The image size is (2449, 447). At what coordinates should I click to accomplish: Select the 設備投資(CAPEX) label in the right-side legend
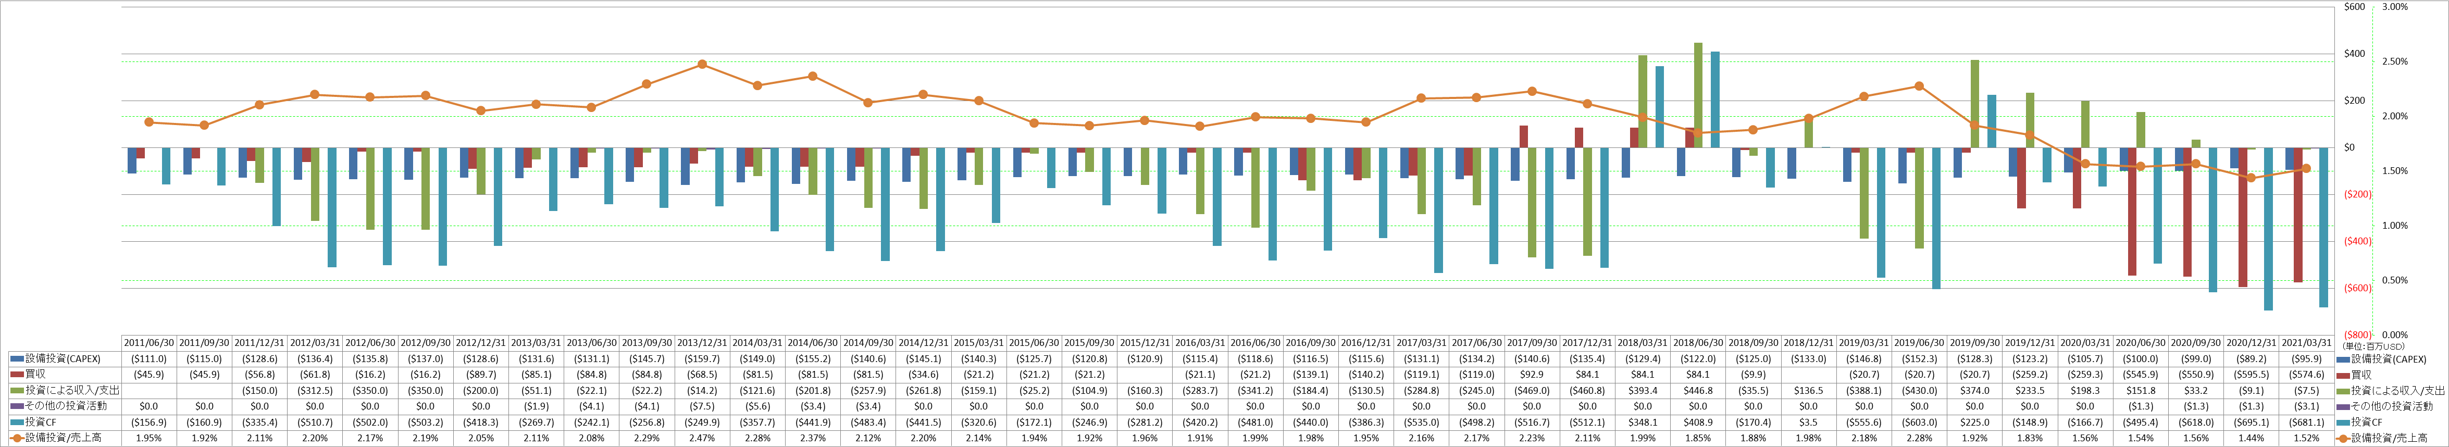[2389, 359]
